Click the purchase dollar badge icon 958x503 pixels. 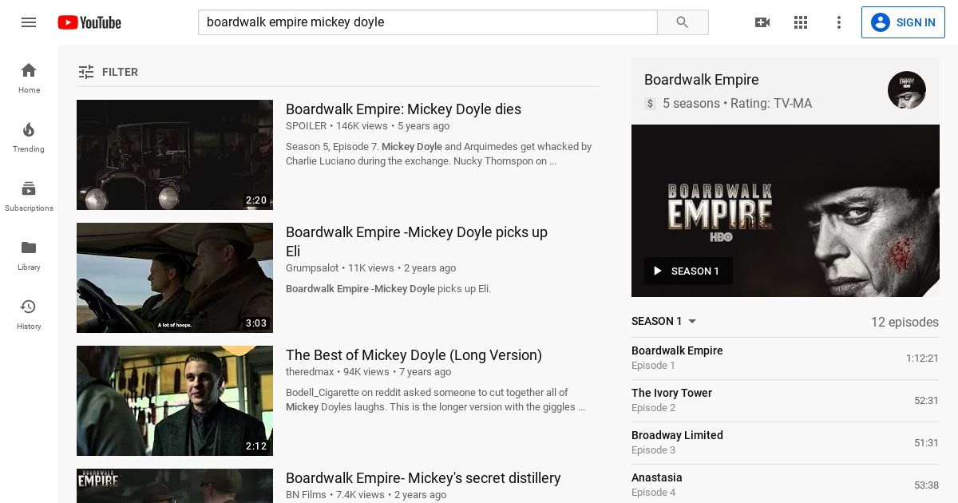650,104
